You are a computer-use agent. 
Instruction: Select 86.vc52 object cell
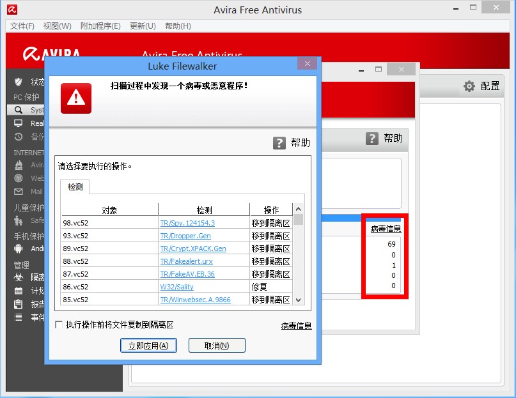110,287
